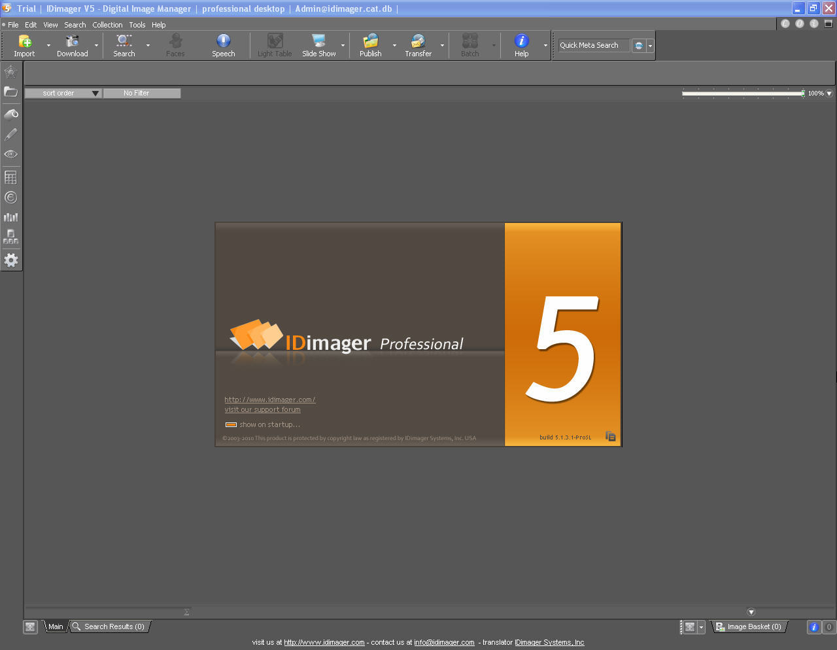Toggle the full screen window icon
This screenshot has width=837, height=650.
[828, 24]
